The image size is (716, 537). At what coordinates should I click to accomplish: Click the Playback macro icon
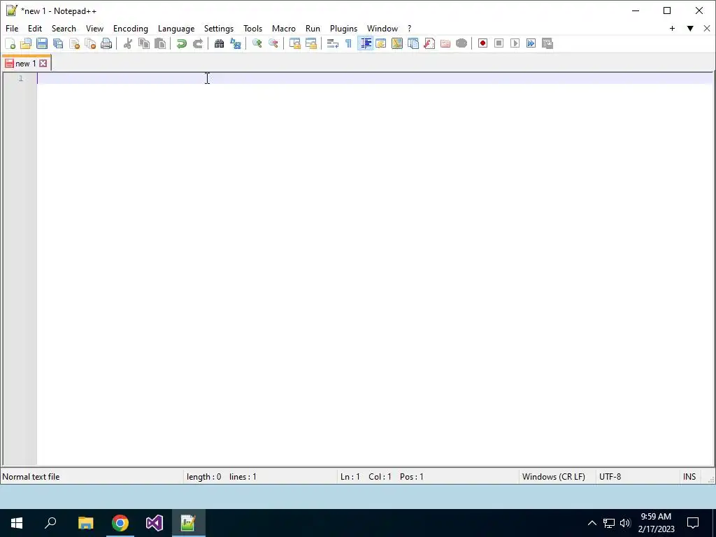click(x=515, y=43)
